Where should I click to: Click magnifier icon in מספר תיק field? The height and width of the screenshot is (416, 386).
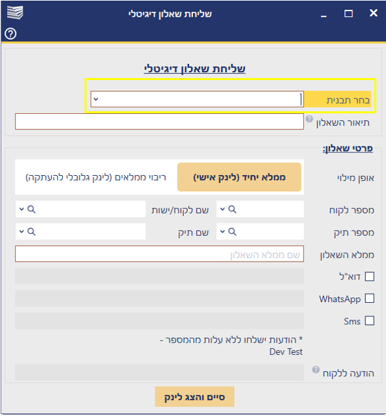click(x=232, y=232)
